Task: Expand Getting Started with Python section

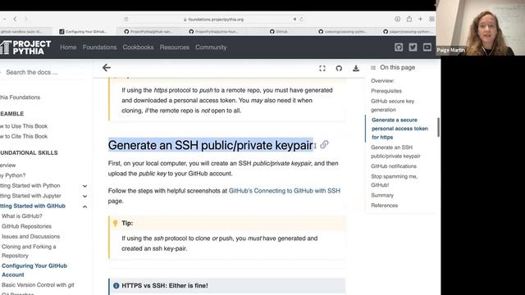Action: (84, 186)
